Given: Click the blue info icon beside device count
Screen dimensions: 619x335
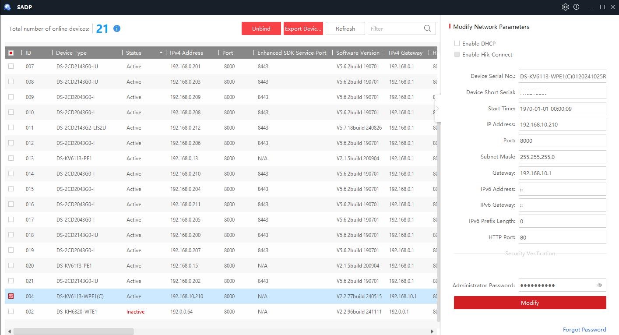Looking at the screenshot, I should (x=117, y=28).
